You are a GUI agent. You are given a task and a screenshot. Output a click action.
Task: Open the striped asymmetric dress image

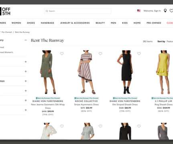[x=86, y=72]
